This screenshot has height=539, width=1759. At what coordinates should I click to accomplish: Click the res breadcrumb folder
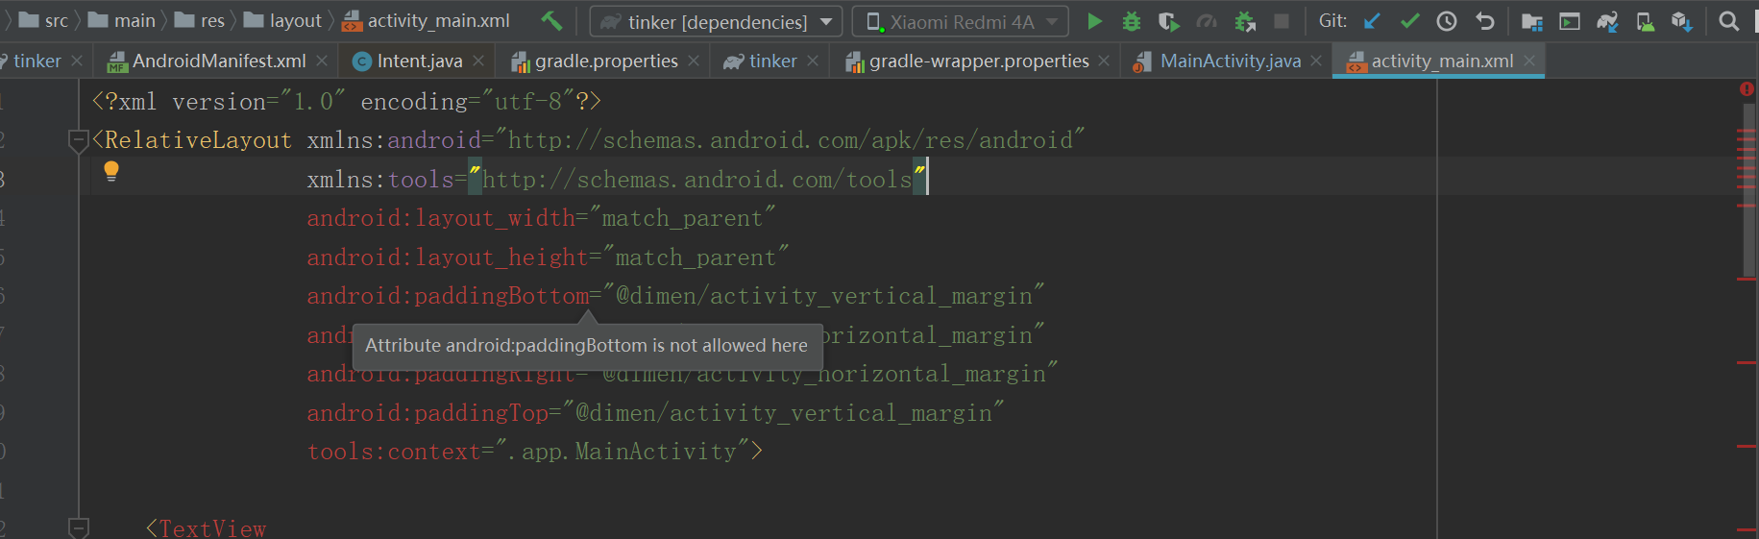[200, 20]
